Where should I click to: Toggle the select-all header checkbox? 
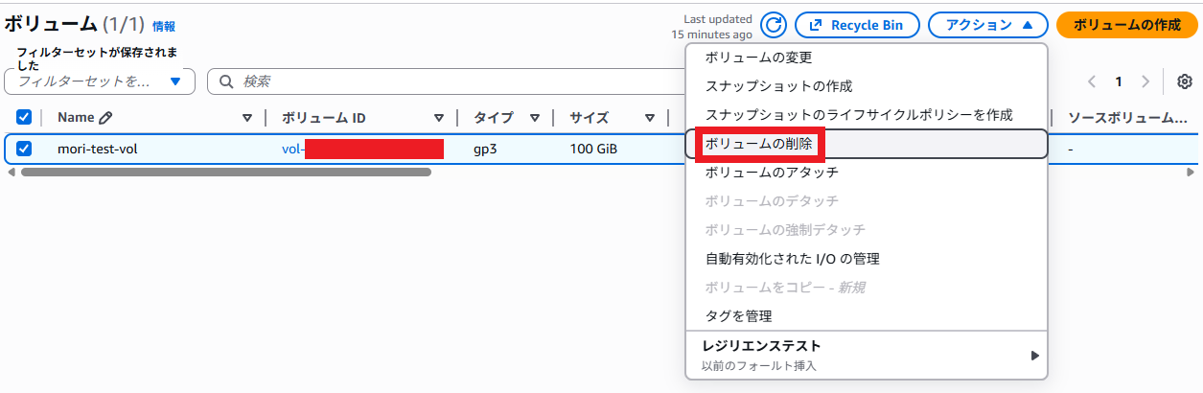click(x=24, y=118)
